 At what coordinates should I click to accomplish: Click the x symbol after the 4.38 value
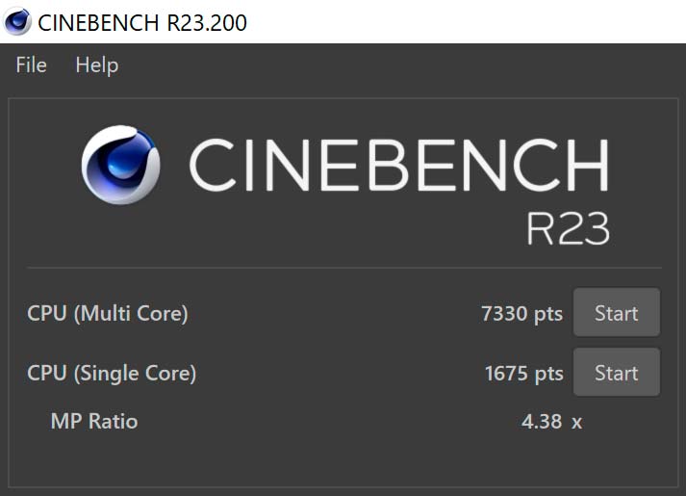pos(576,422)
